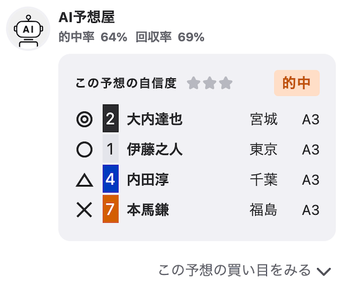Click the third confidence star
358x296 pixels.
226,83
